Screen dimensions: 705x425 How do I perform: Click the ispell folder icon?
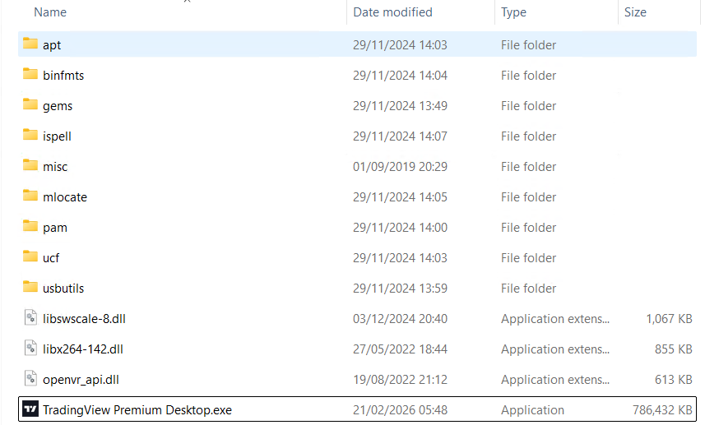point(30,135)
